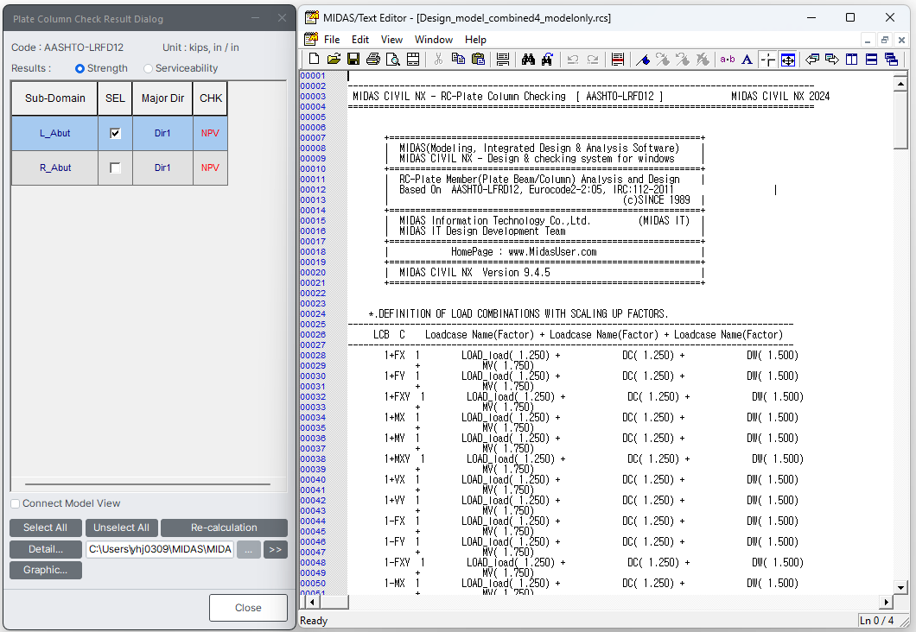
Task: Click the Re-calculation button
Action: pyautogui.click(x=224, y=528)
